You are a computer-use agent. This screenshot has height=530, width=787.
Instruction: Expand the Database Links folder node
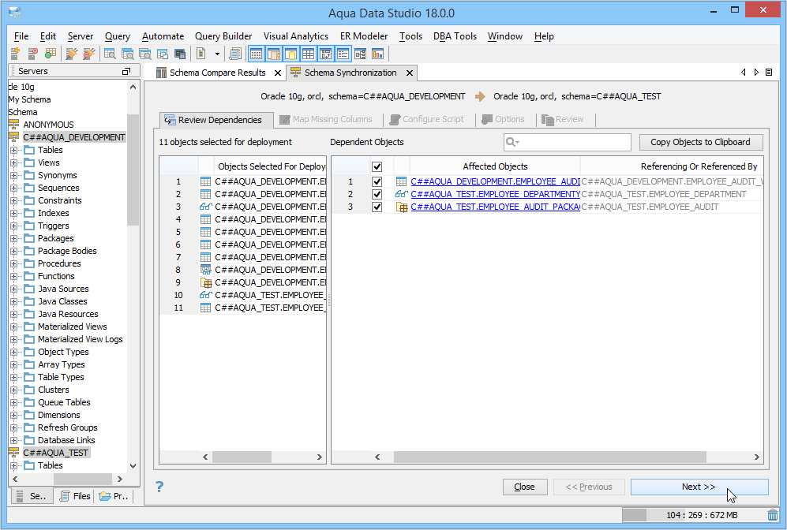pyautogui.click(x=13, y=440)
